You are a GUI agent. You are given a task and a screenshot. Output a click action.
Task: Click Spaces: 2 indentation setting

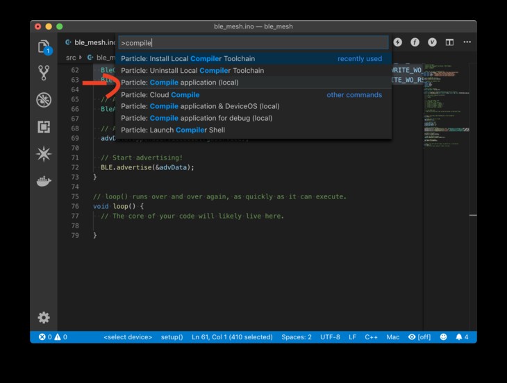(297, 337)
